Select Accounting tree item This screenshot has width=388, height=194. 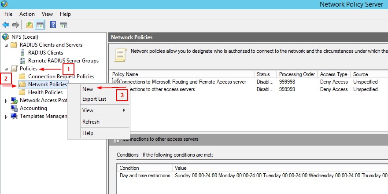(33, 108)
